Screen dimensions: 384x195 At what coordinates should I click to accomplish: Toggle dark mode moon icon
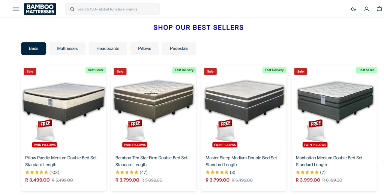pyautogui.click(x=353, y=9)
